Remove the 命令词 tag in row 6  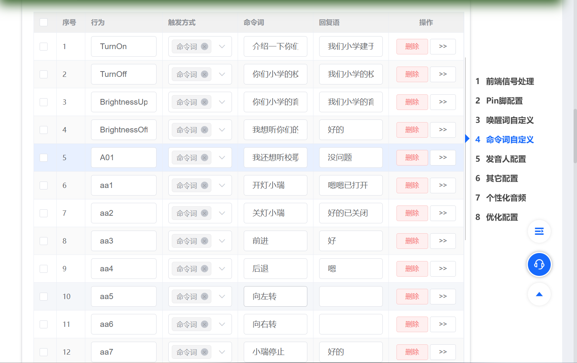pos(205,185)
